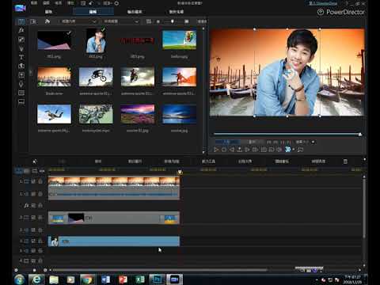This screenshot has width=380, height=285.
Task: Toggle track 4 video visibility checkbox
Action: (33, 260)
